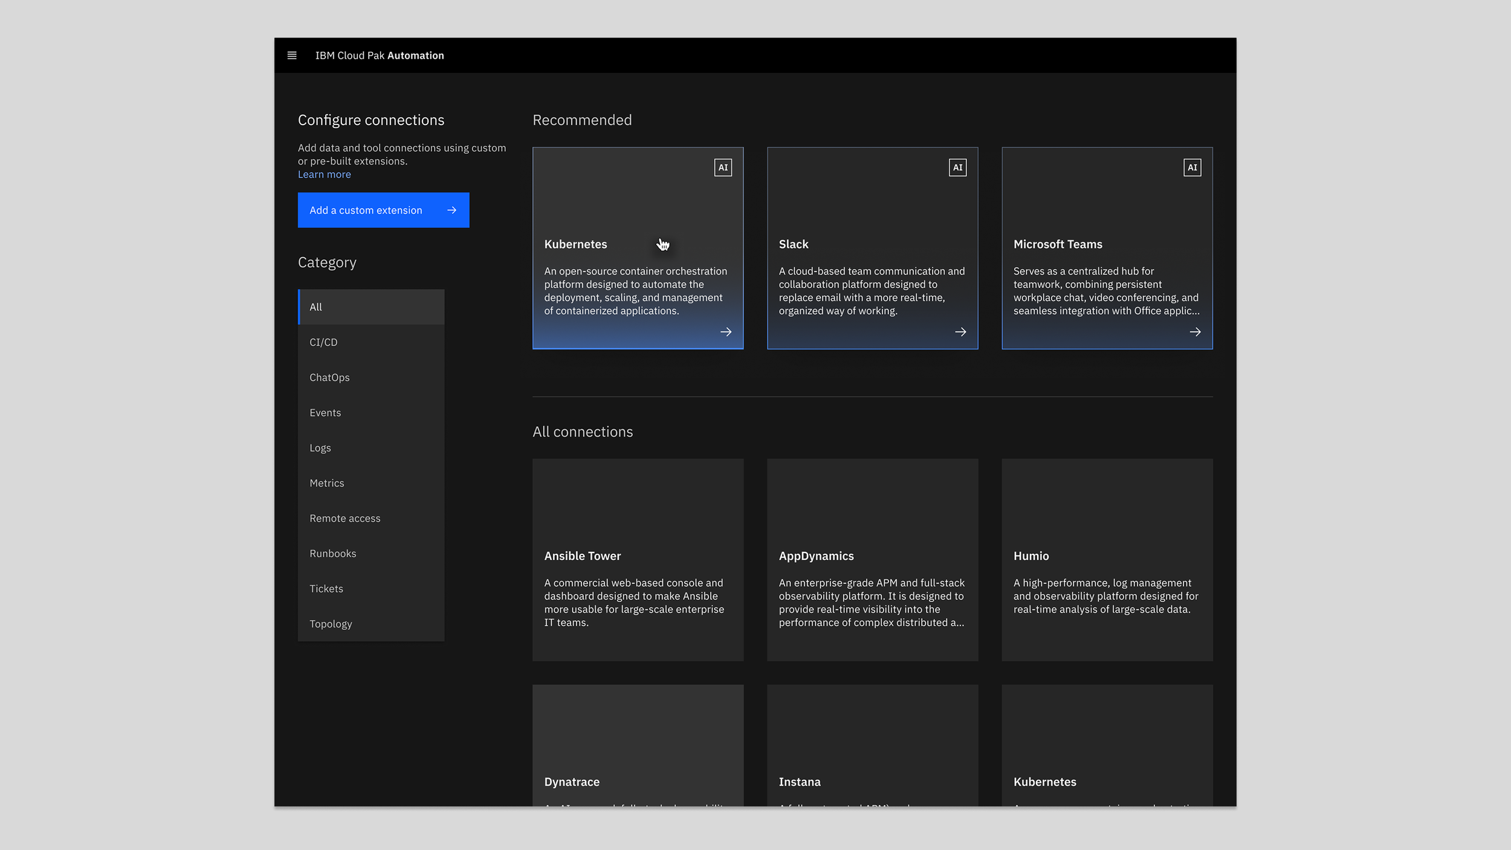
Task: Click arrow icon in Add custom extension button
Action: tap(451, 210)
